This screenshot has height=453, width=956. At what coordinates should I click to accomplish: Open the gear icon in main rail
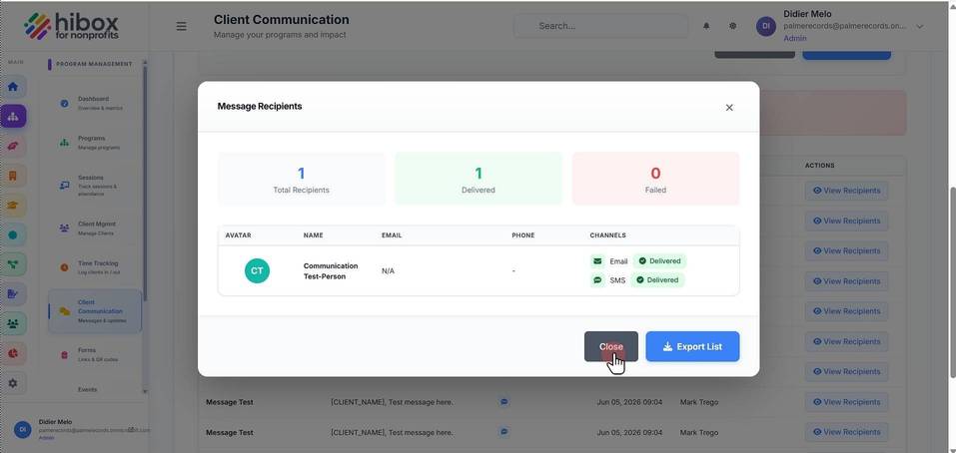coord(13,383)
